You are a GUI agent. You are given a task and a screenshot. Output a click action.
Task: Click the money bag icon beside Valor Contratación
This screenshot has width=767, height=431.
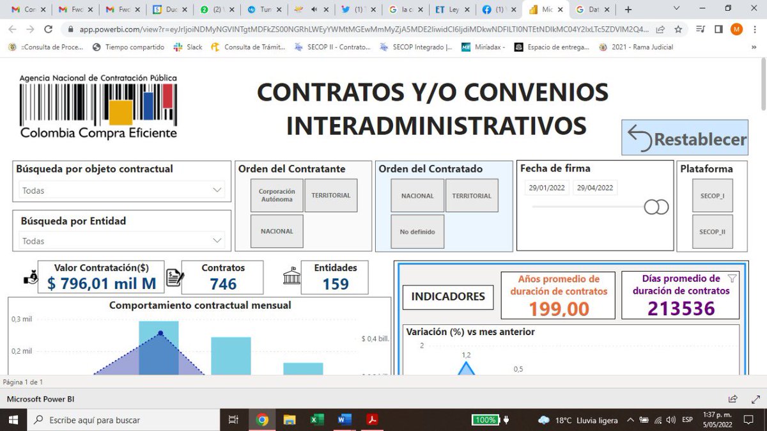(29, 277)
